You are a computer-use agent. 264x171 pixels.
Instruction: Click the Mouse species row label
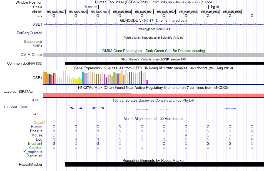pyautogui.click(x=37, y=135)
